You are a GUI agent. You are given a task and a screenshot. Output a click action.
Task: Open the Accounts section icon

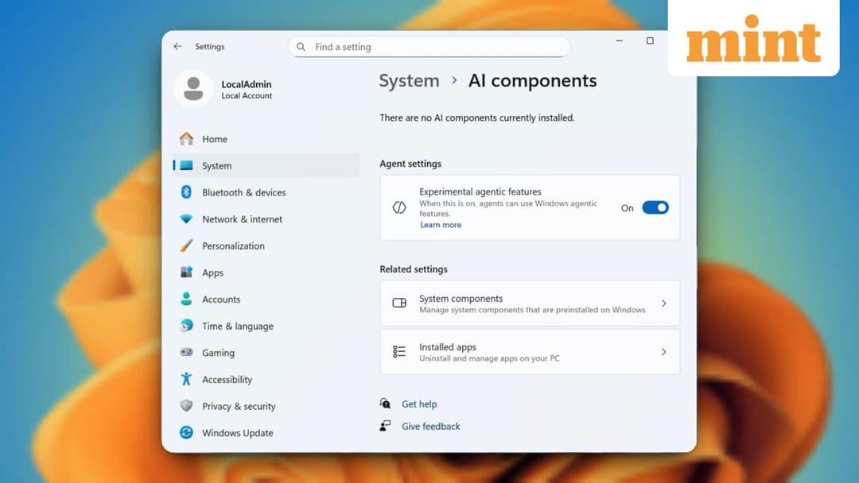[x=185, y=299]
